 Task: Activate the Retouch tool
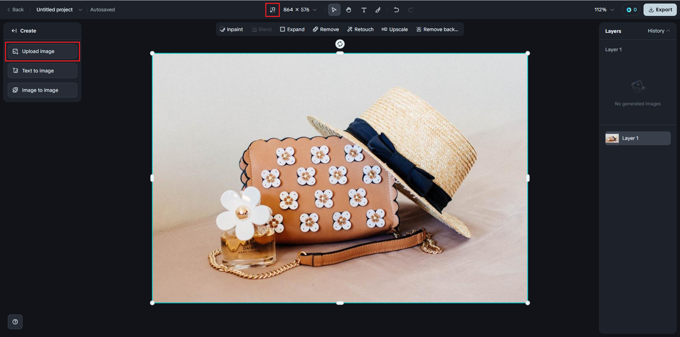click(360, 29)
